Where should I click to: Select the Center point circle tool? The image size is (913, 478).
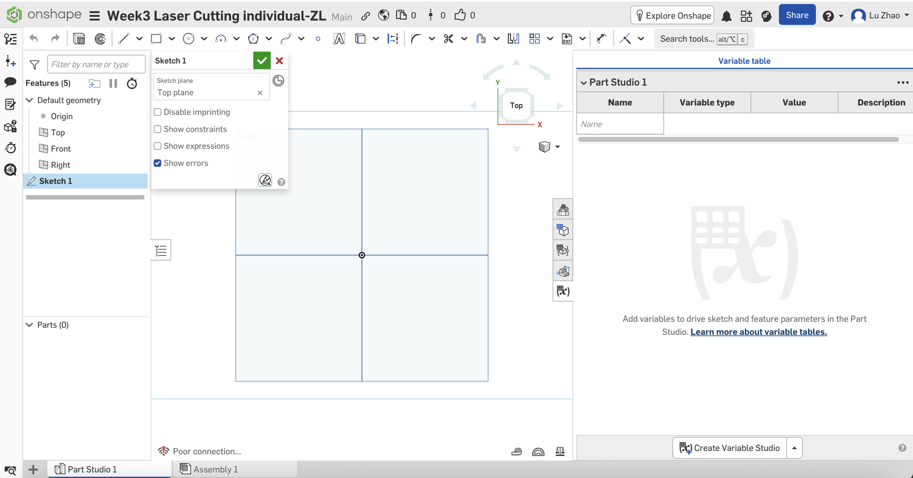[188, 39]
